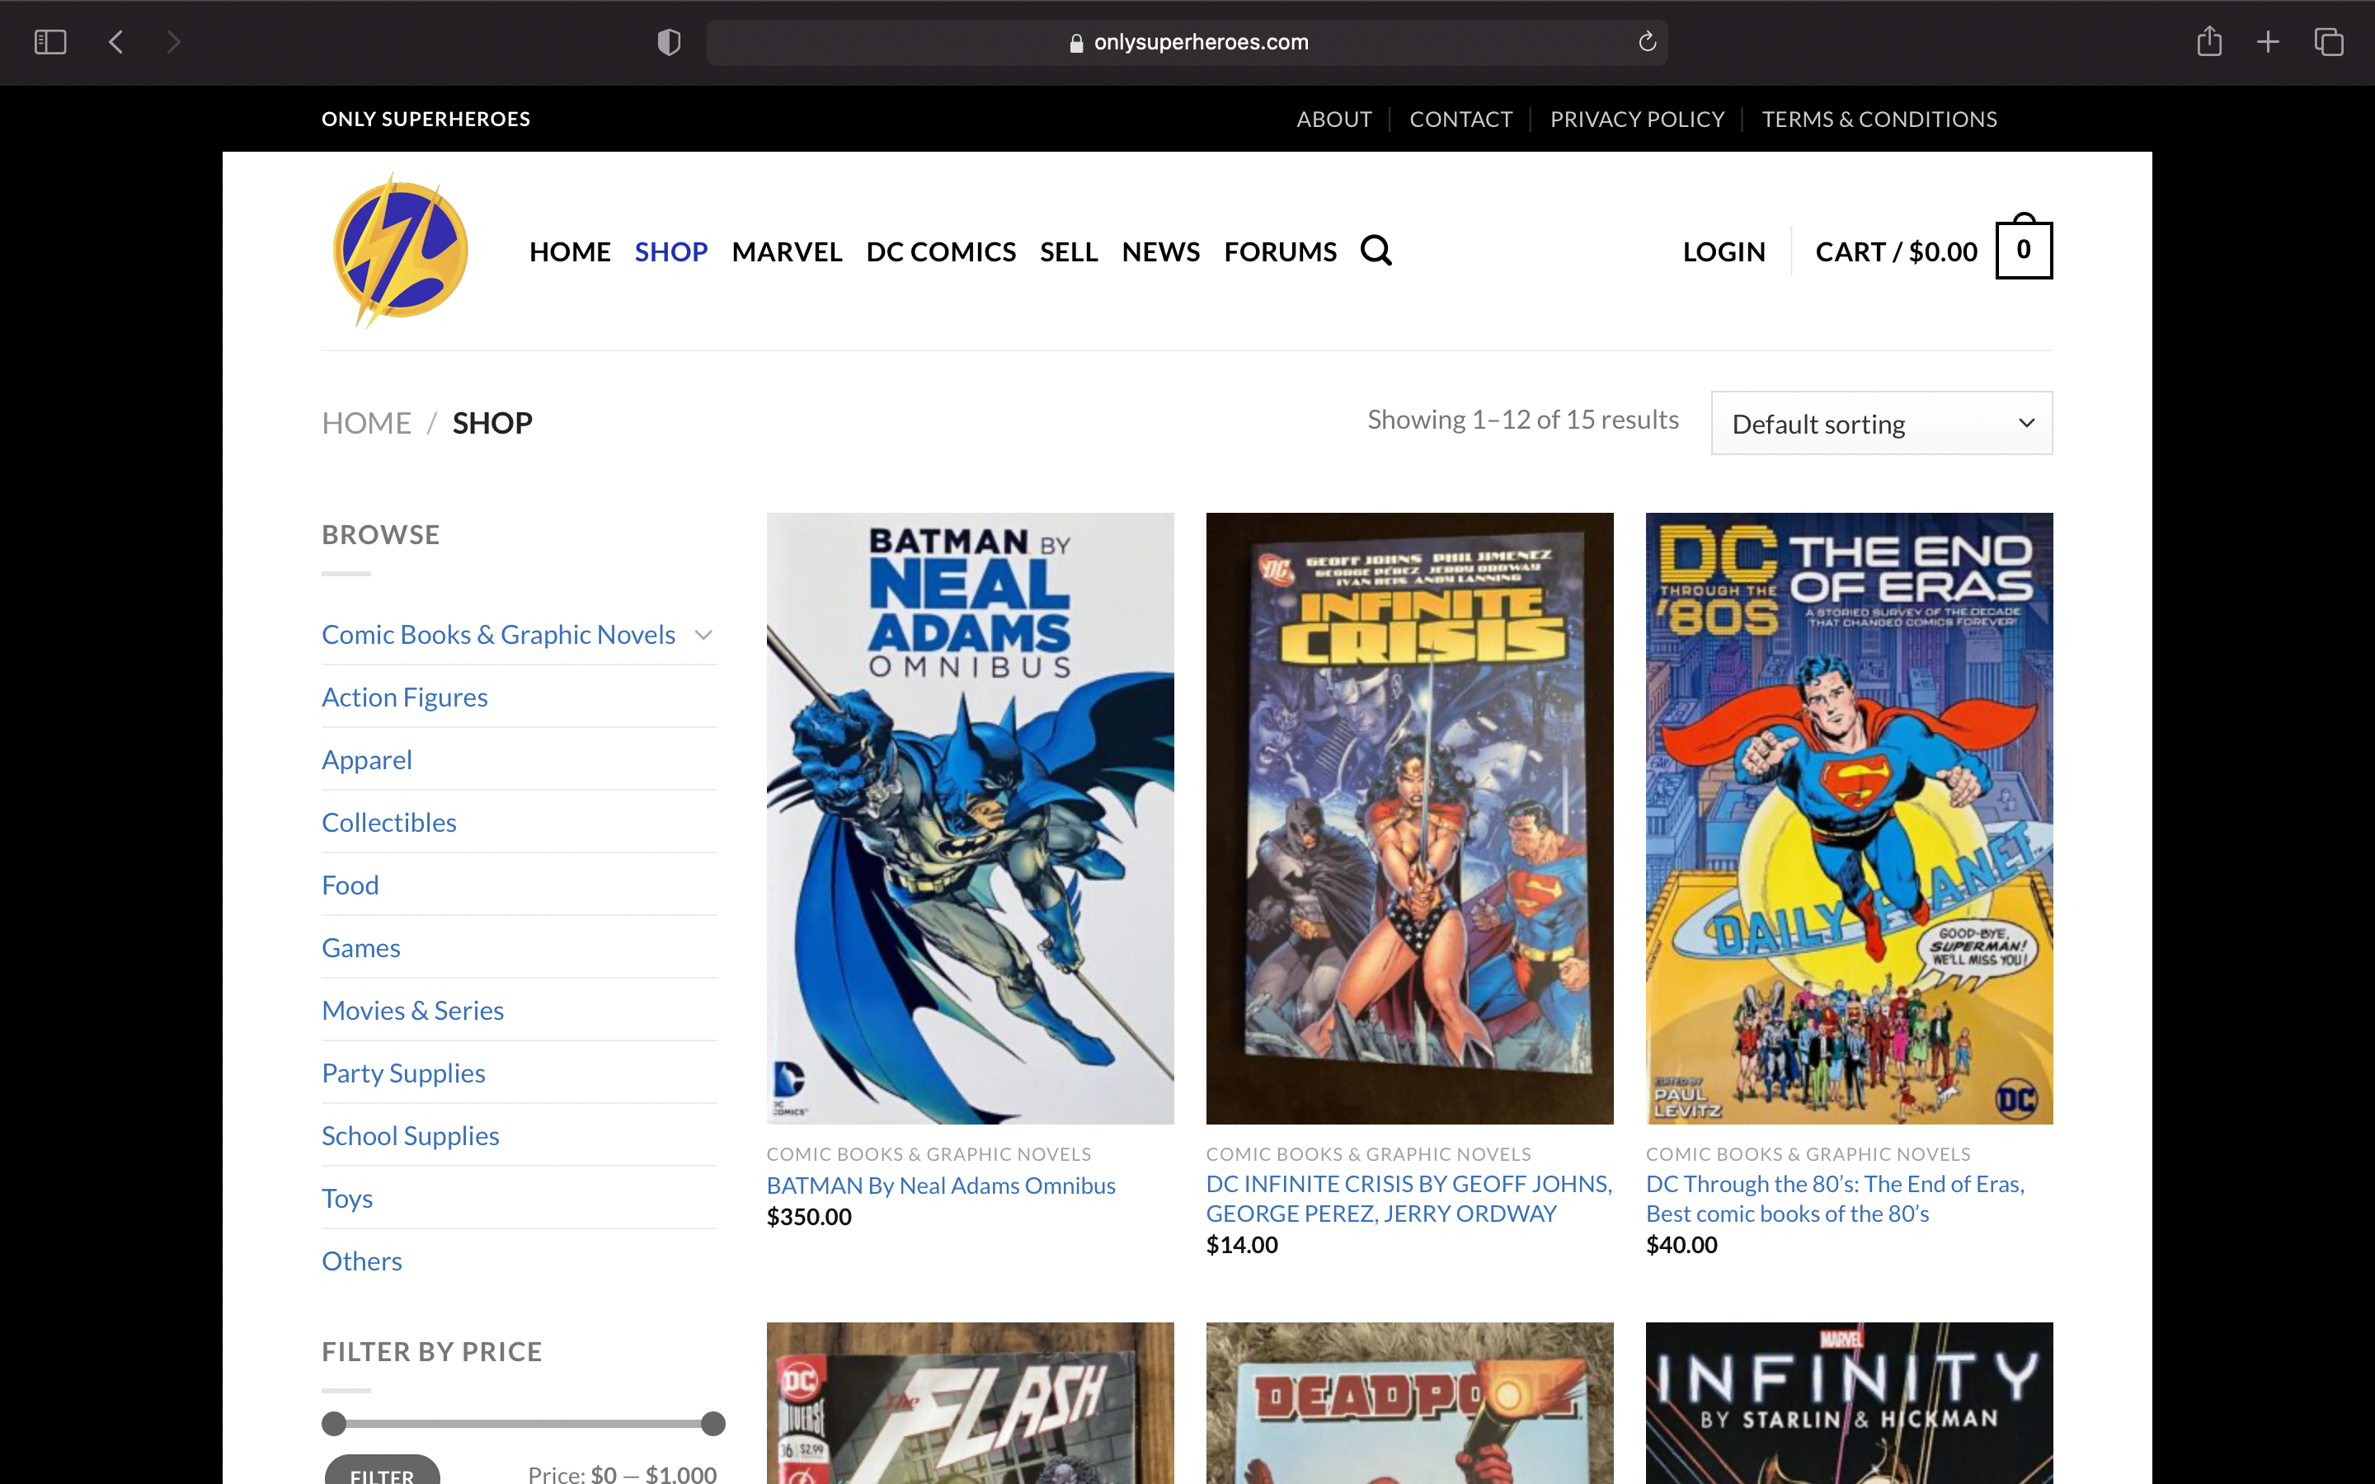Toggle the Safari sidebar icon

(50, 42)
